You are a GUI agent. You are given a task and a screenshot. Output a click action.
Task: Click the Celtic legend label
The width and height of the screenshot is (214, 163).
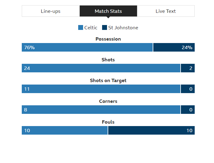[x=91, y=28]
